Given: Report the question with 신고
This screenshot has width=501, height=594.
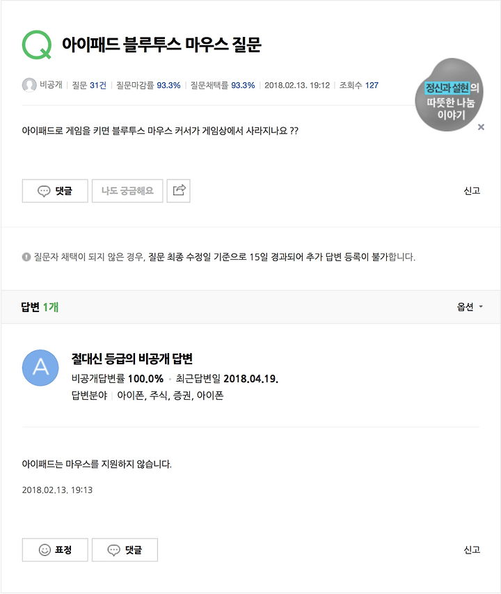Looking at the screenshot, I should click(x=472, y=191).
